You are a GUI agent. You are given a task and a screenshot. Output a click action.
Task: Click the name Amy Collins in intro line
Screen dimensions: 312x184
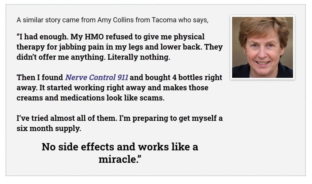(115, 20)
